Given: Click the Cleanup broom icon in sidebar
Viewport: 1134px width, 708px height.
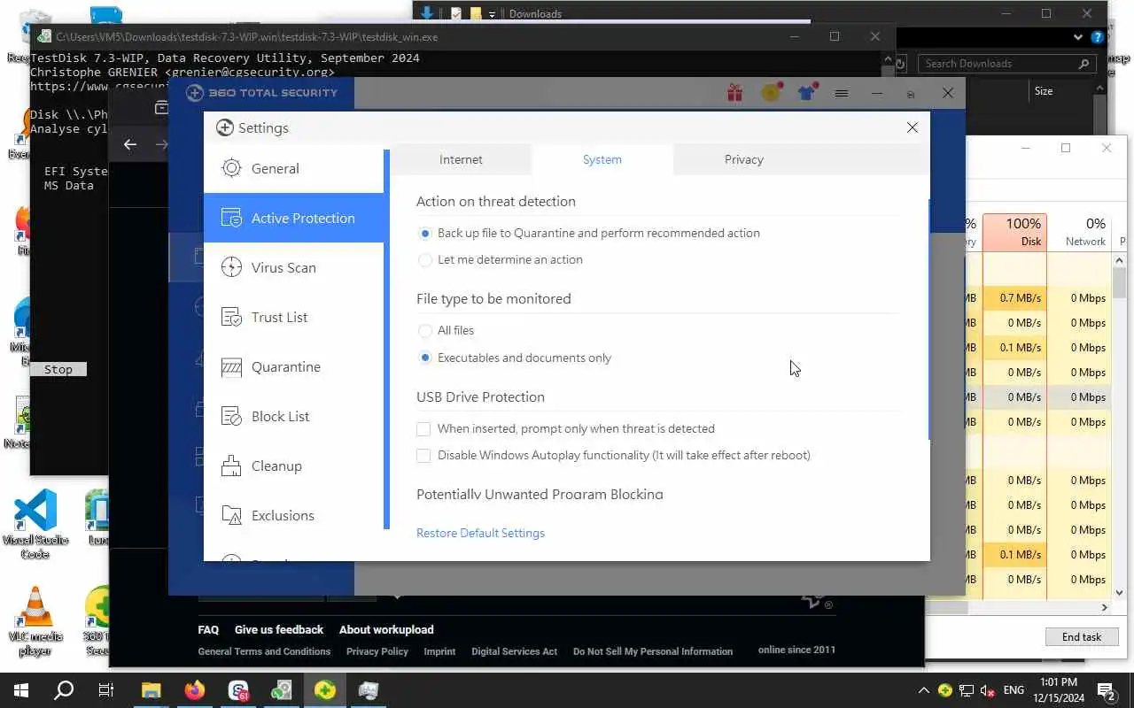Looking at the screenshot, I should coord(231,466).
